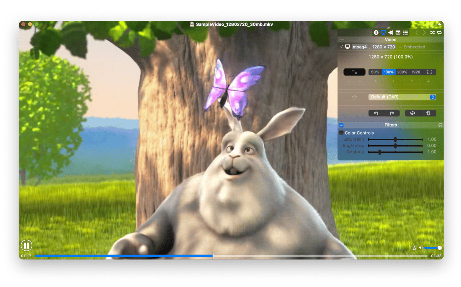Switch to the audio panel tab

click(391, 32)
